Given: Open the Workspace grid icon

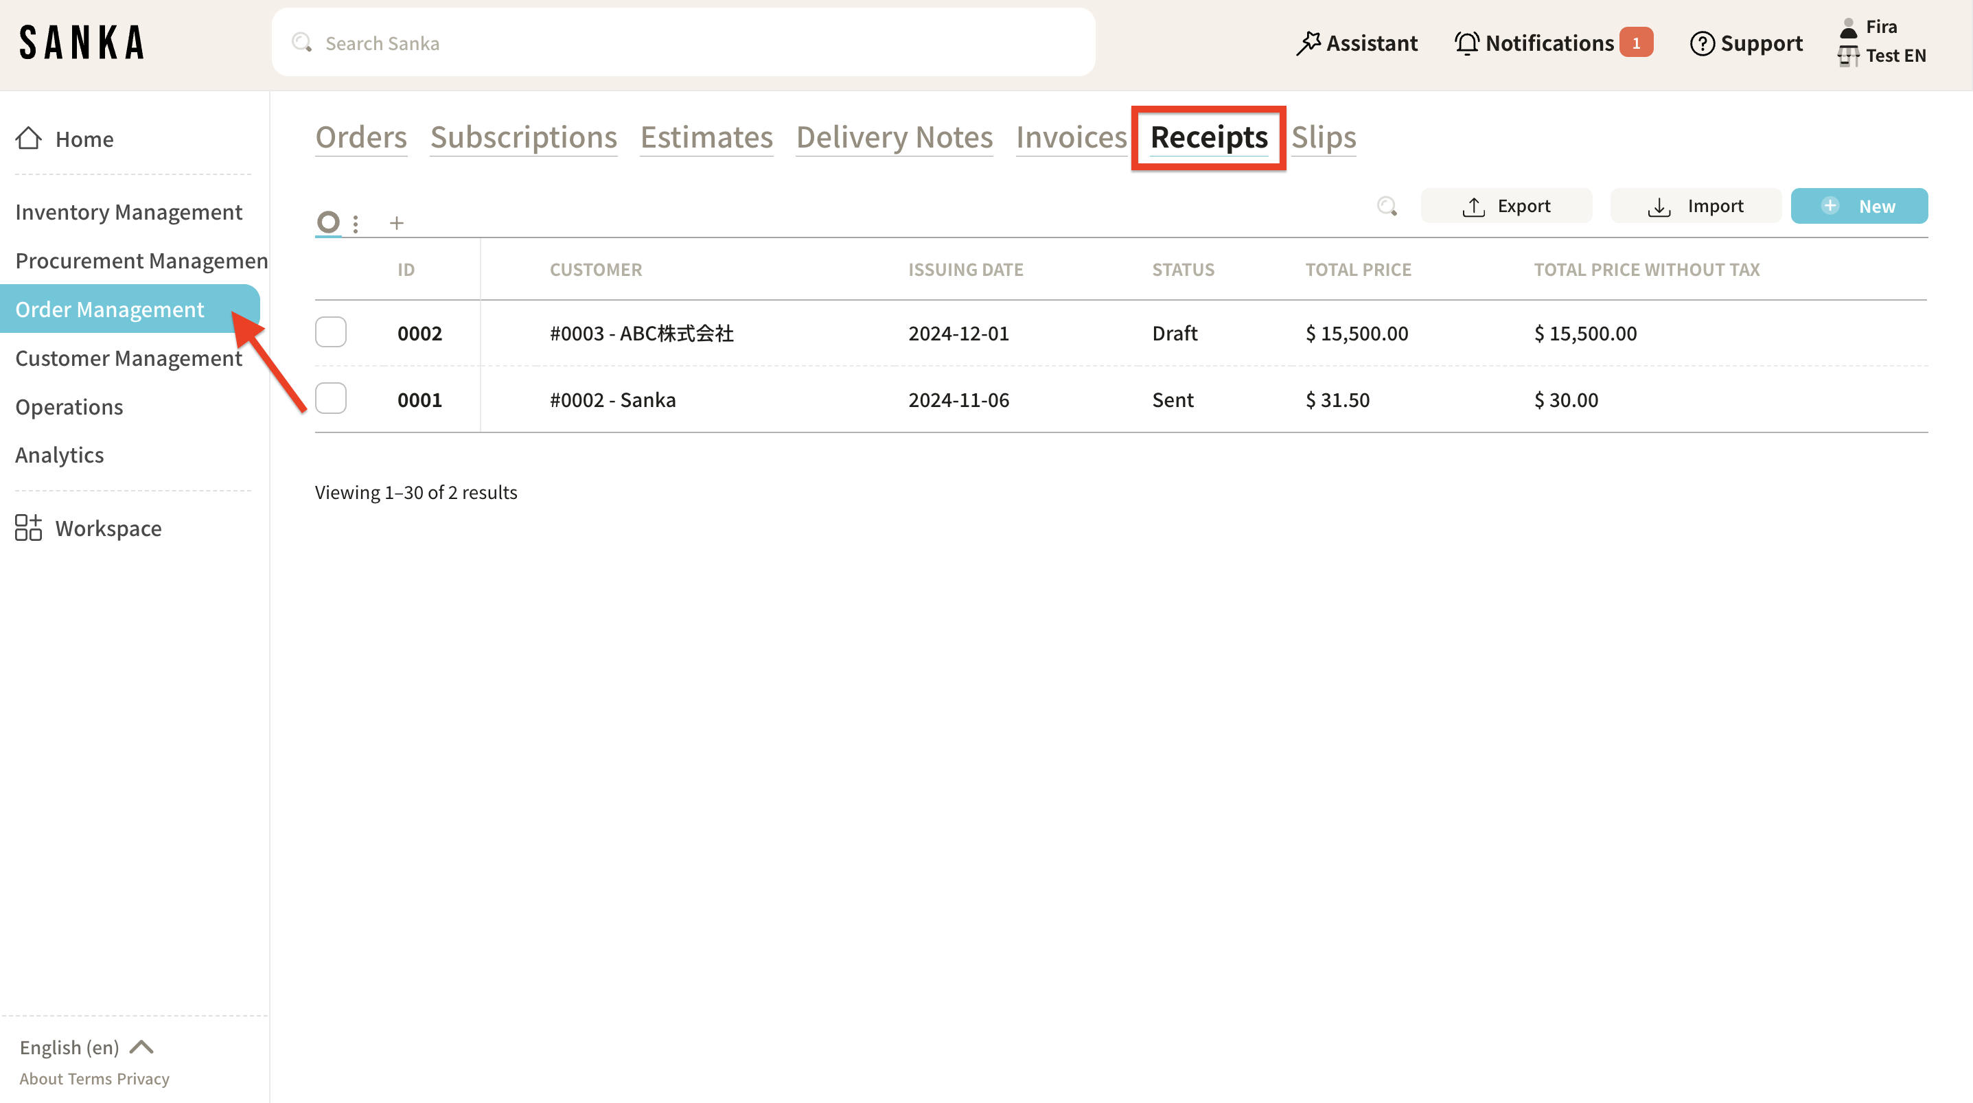Looking at the screenshot, I should pos(28,528).
